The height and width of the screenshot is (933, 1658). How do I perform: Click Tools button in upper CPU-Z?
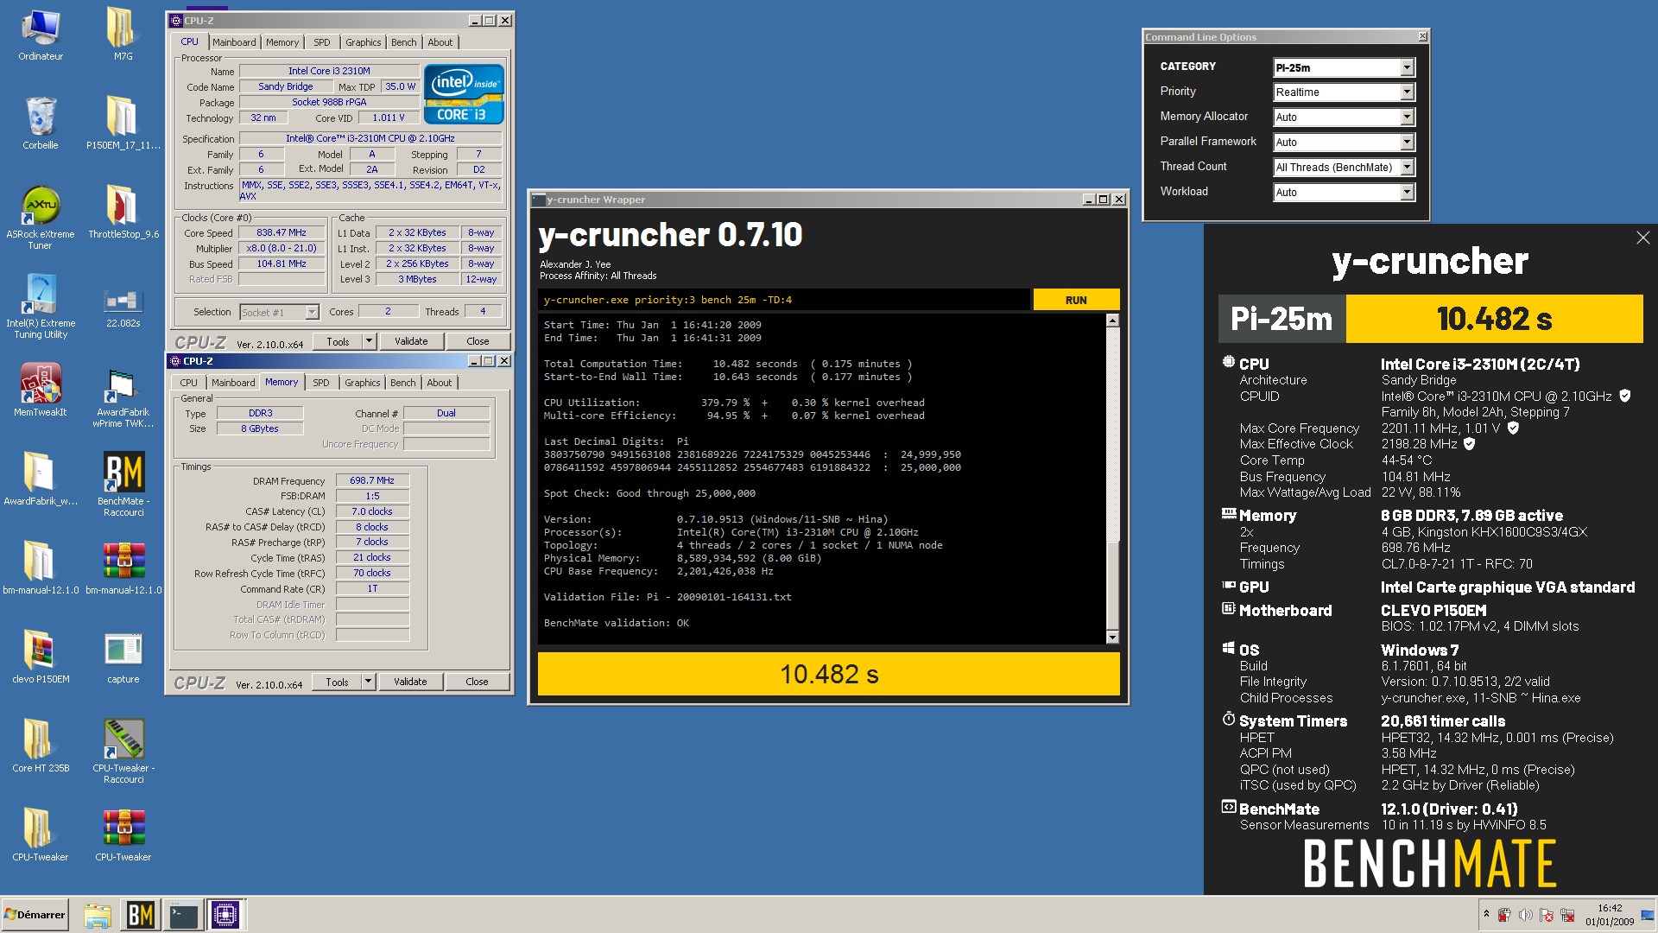[x=338, y=341]
